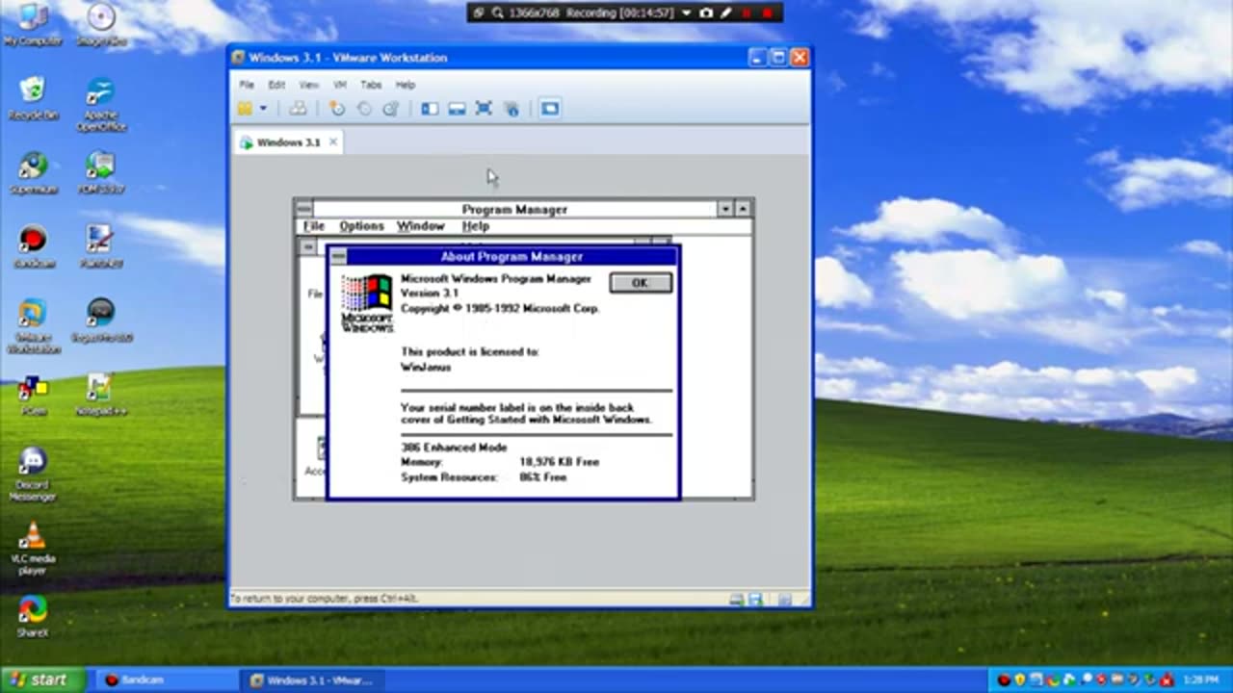Open the Image Files disc icon
Screen dimensions: 1233x693
(x=100, y=25)
